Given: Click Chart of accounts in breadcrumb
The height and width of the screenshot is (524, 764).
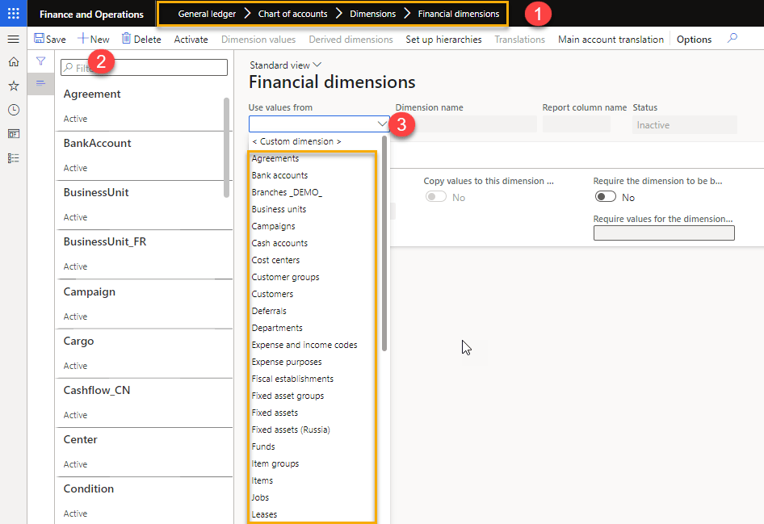Looking at the screenshot, I should (292, 14).
